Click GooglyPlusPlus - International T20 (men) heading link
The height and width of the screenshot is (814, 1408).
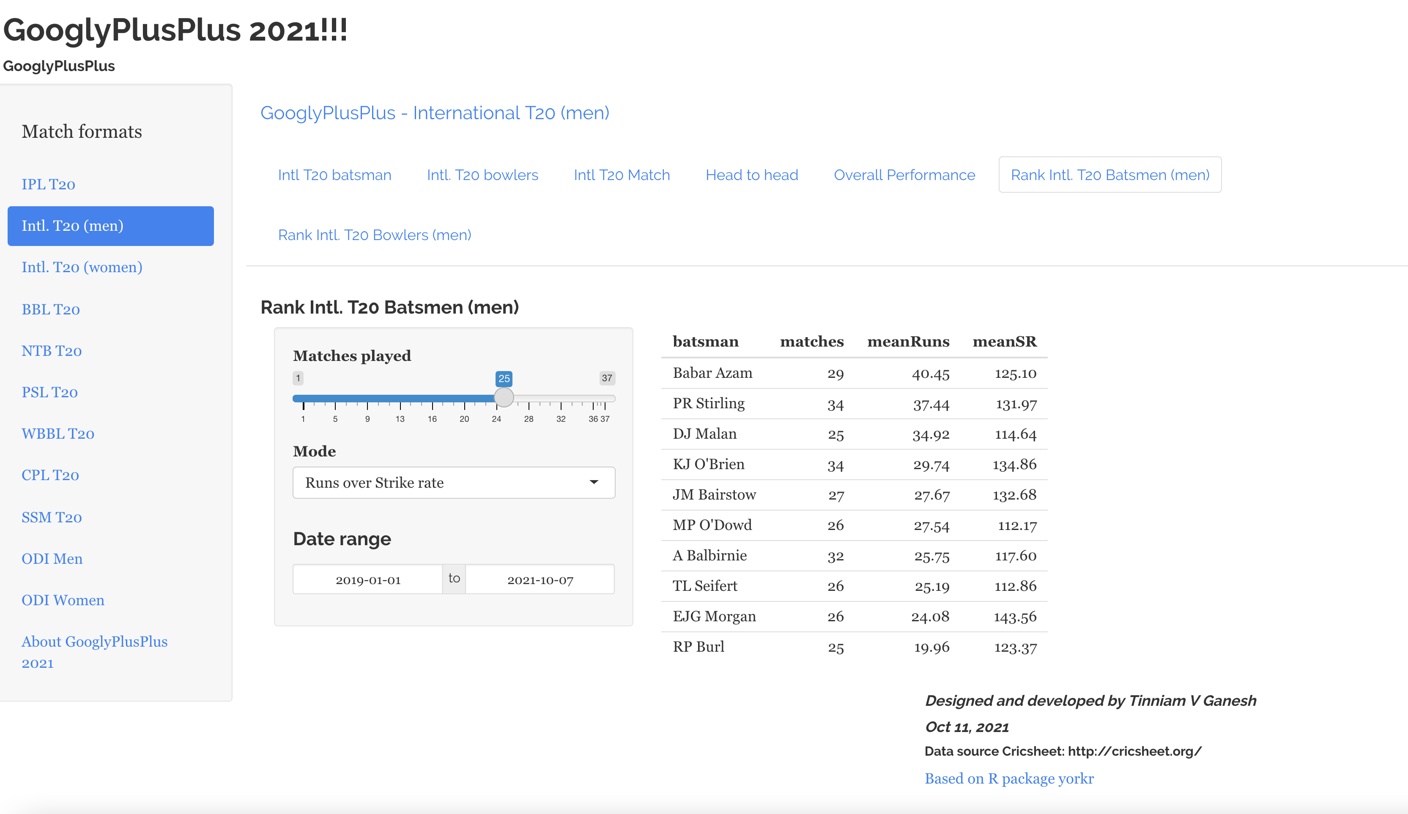coord(434,113)
